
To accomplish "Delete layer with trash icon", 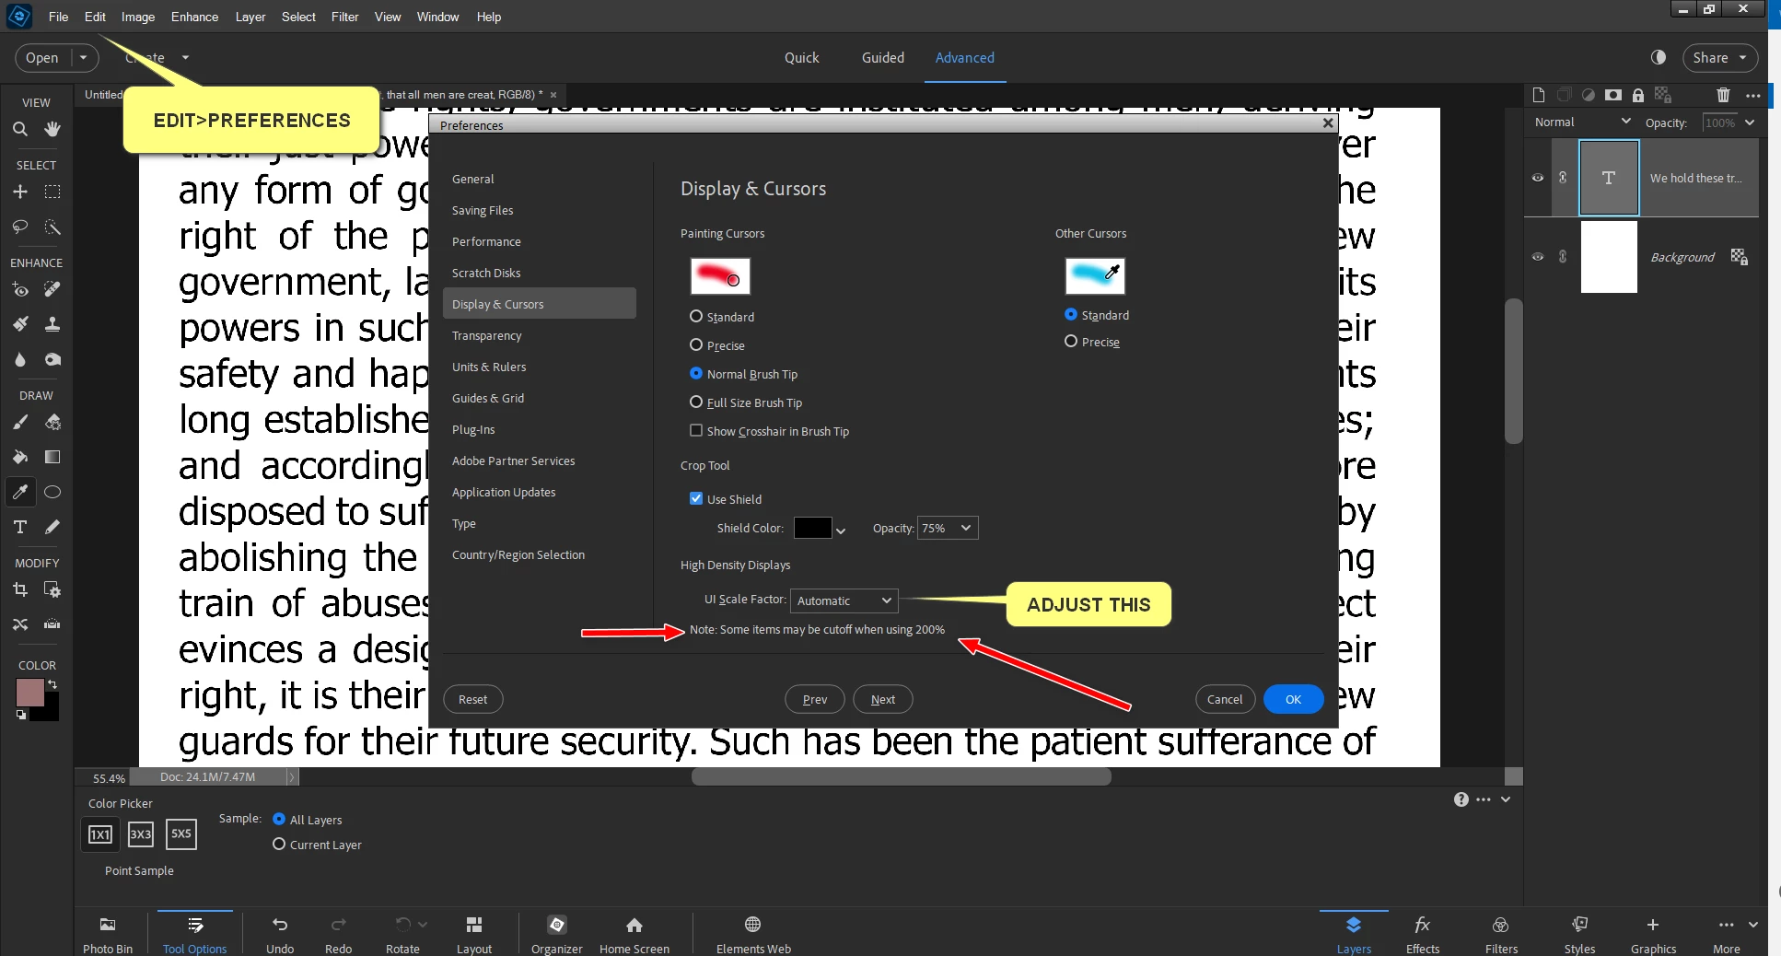I will [x=1723, y=95].
